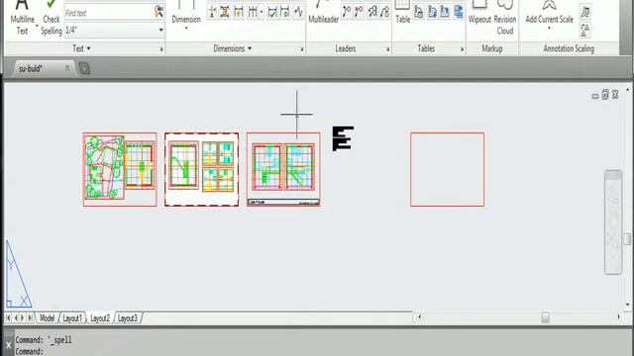The height and width of the screenshot is (356, 634).
Task: Open the 1/4" text height dropdown
Action: [x=160, y=31]
